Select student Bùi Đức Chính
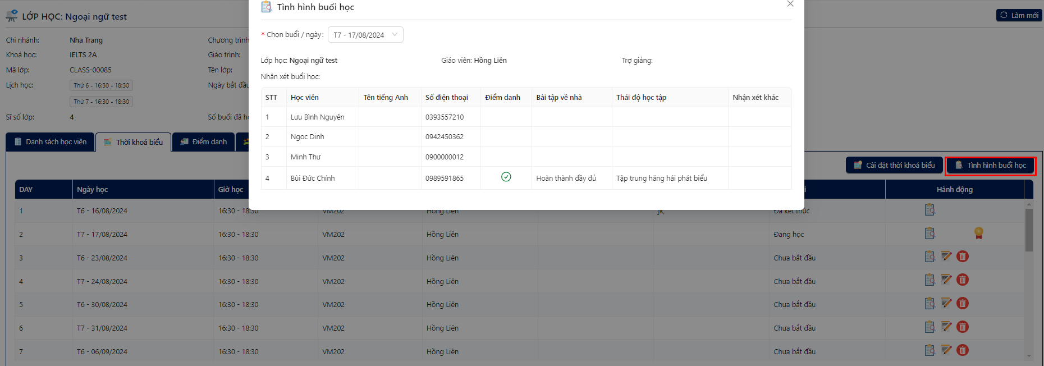 [x=313, y=179]
